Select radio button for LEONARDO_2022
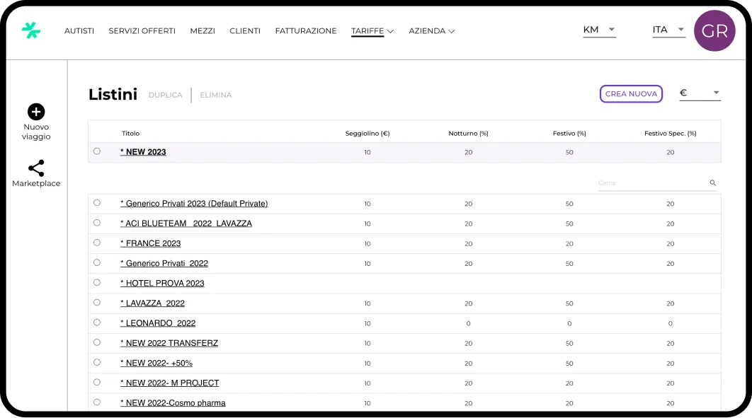This screenshot has width=752, height=418. [x=97, y=323]
